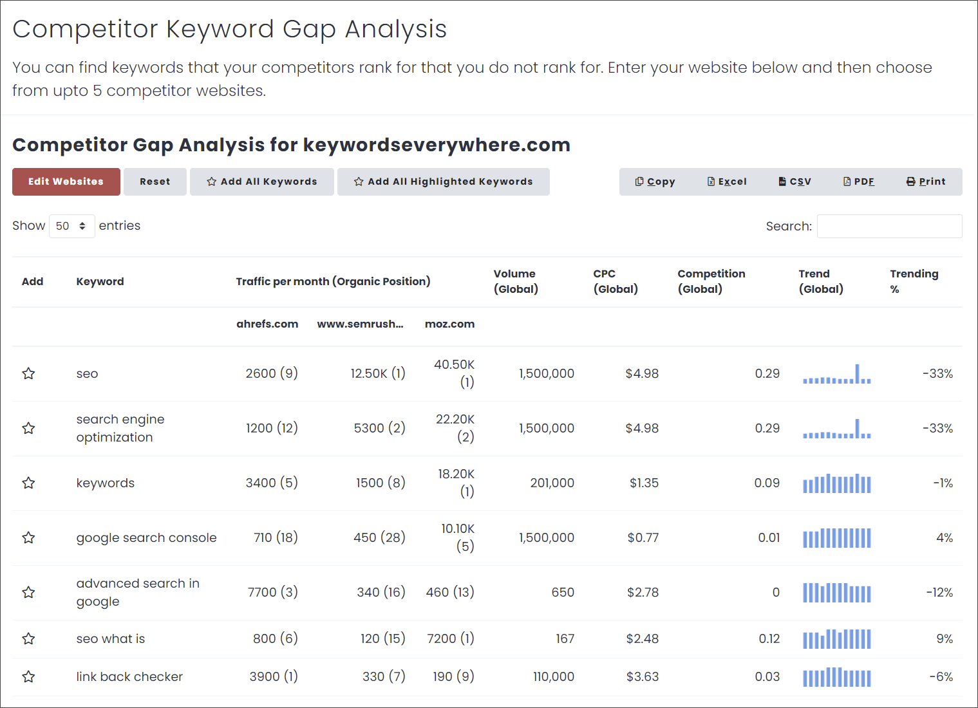This screenshot has height=708, width=978.
Task: Star the 'google search console' keyword
Action: pyautogui.click(x=28, y=537)
